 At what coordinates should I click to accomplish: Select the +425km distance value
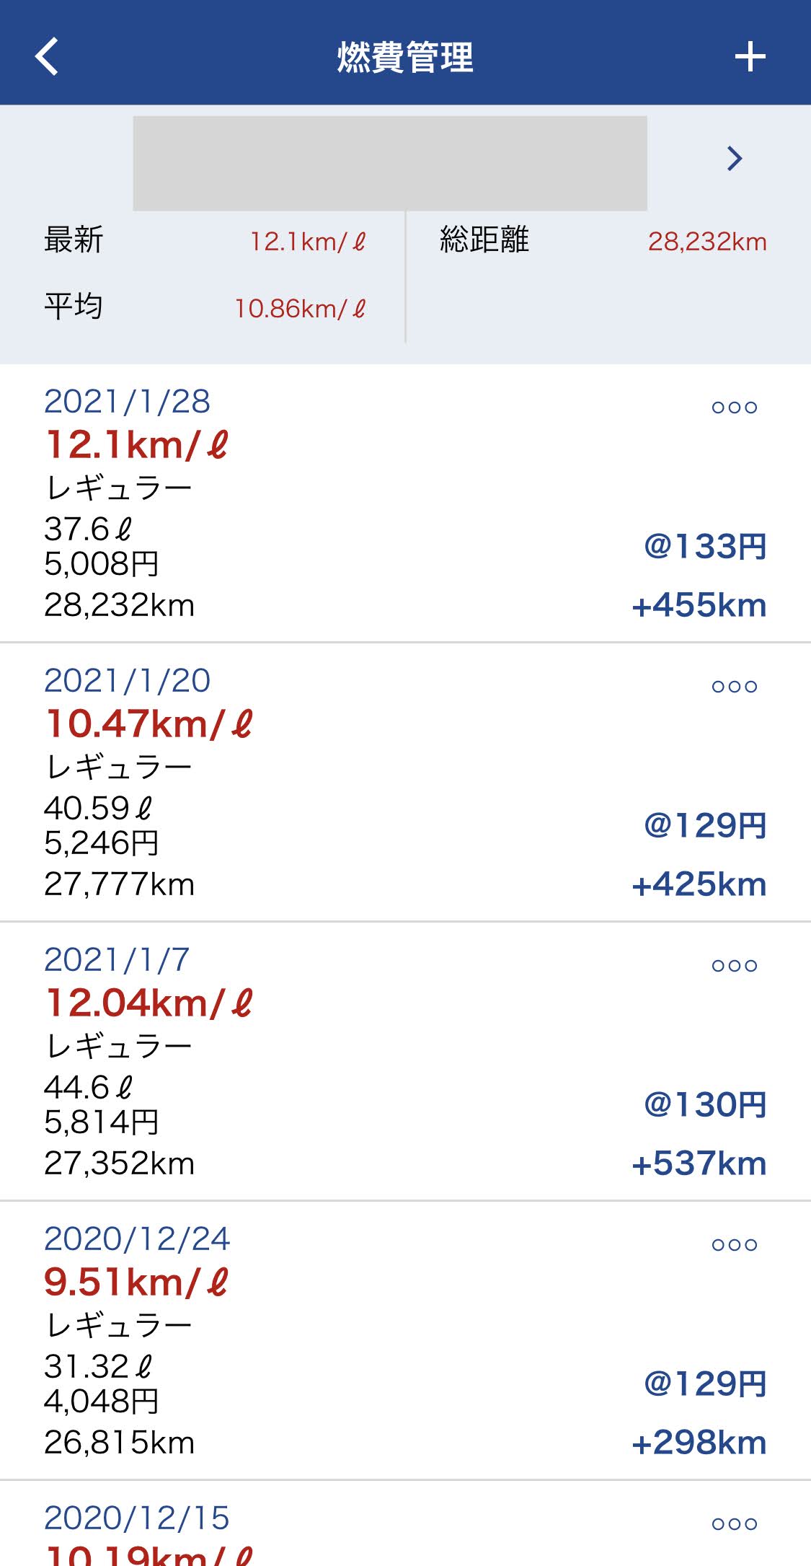point(699,884)
